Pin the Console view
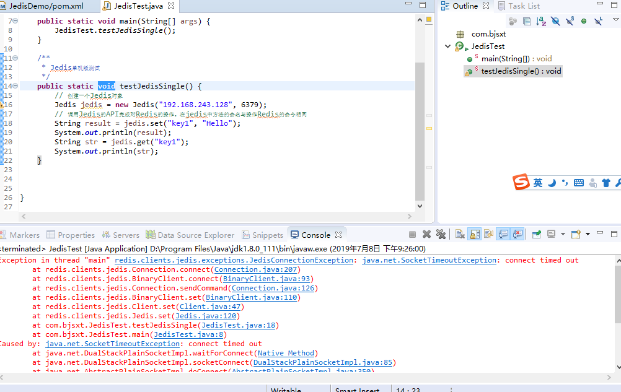Image resolution: width=621 pixels, height=392 pixels. pos(537,235)
